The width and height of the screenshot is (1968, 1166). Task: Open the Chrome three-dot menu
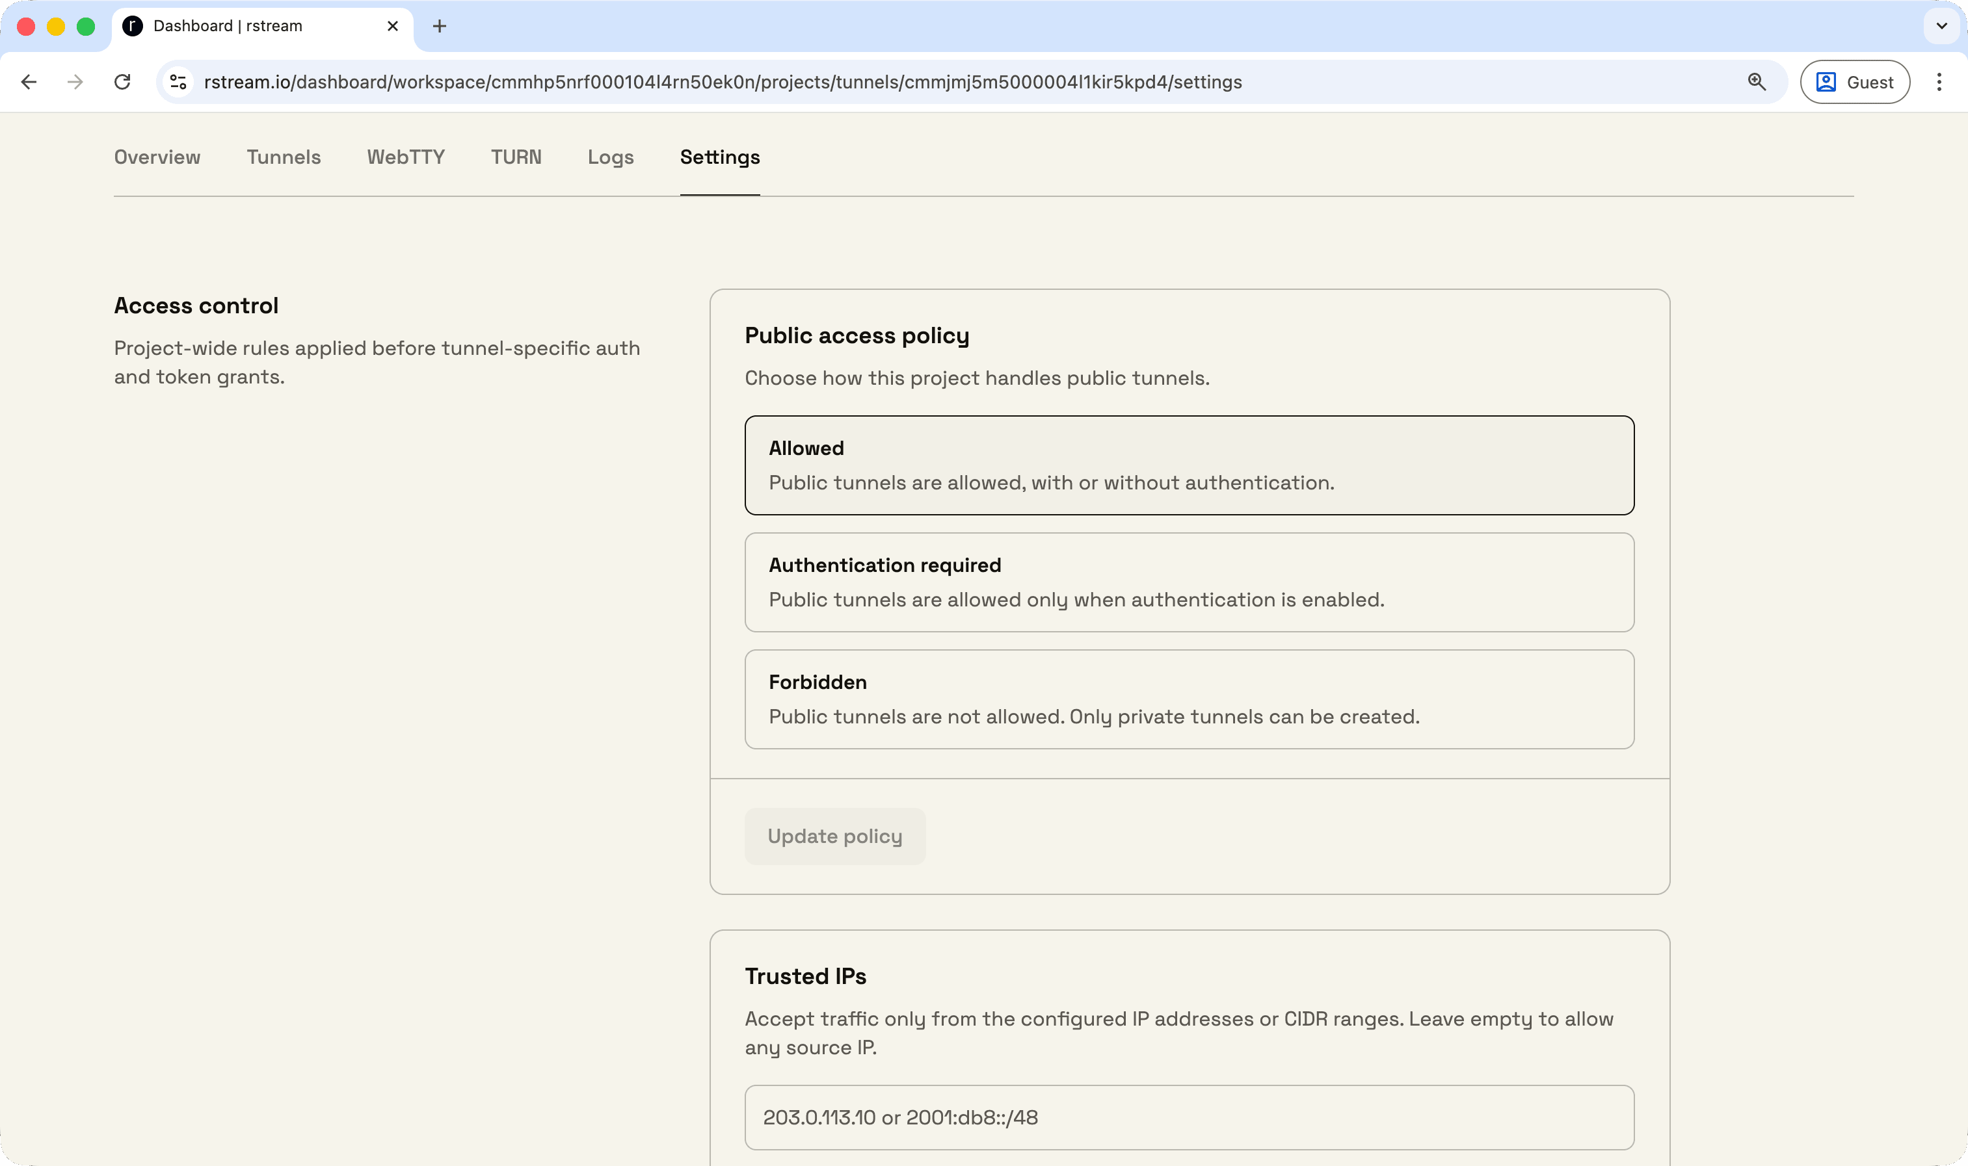pos(1939,82)
